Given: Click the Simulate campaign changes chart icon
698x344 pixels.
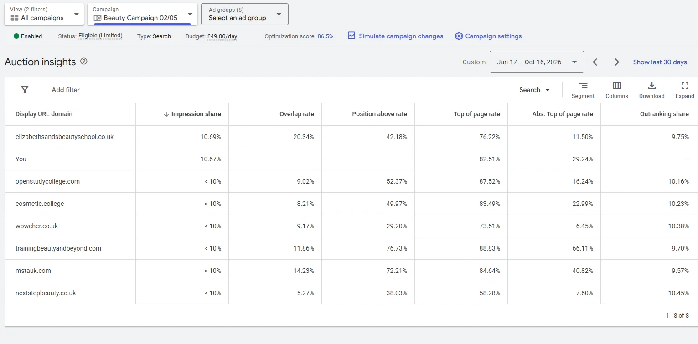Looking at the screenshot, I should [352, 36].
